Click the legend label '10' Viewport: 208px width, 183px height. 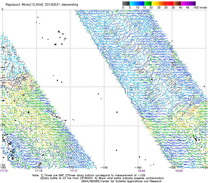coord(137,8)
